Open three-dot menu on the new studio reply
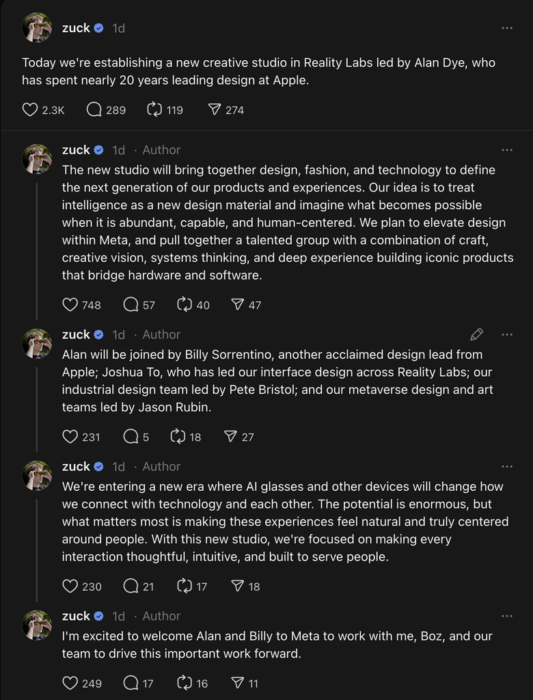This screenshot has height=700, width=533. pyautogui.click(x=507, y=150)
